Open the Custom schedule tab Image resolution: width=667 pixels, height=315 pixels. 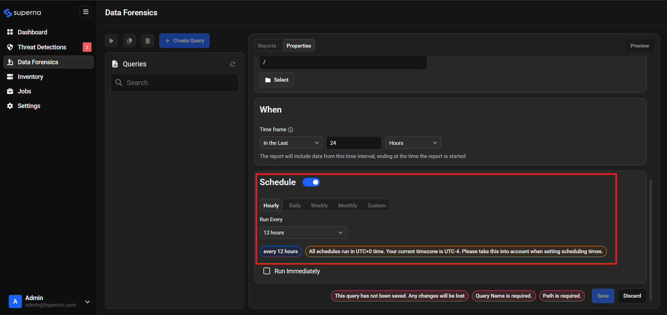tap(377, 205)
